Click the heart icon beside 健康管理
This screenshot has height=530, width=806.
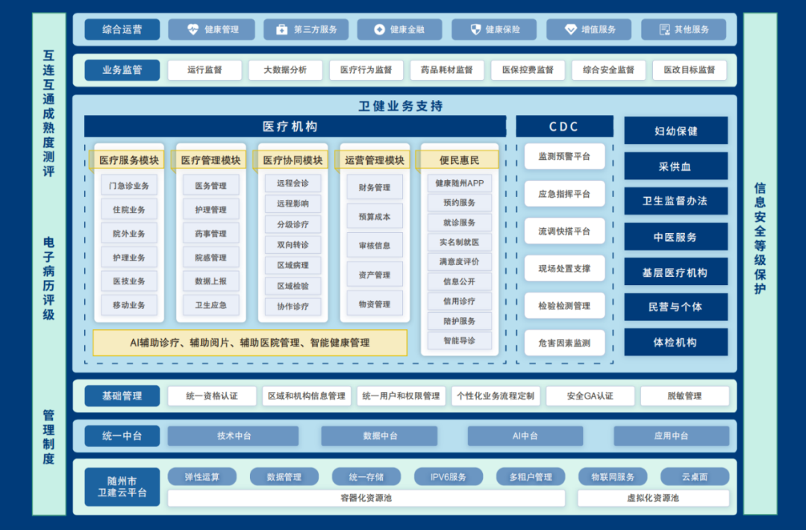[193, 29]
